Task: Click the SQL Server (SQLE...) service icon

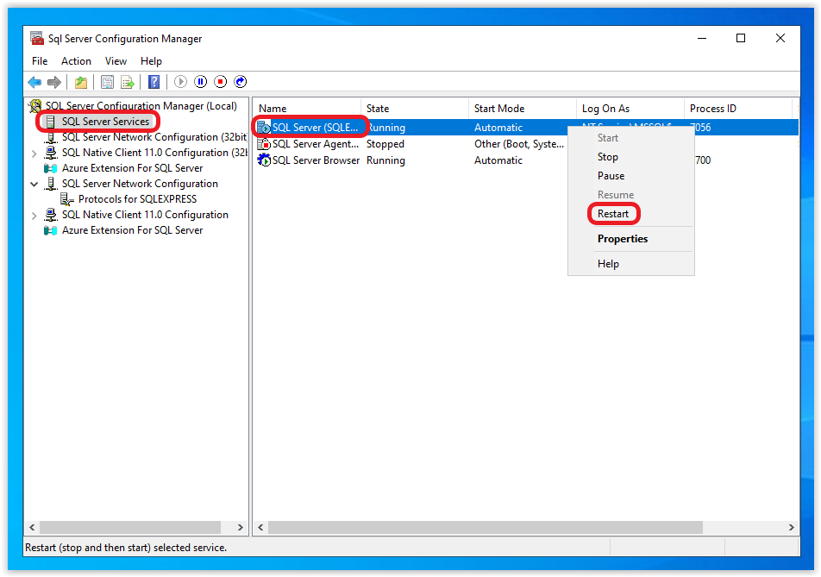Action: click(264, 128)
